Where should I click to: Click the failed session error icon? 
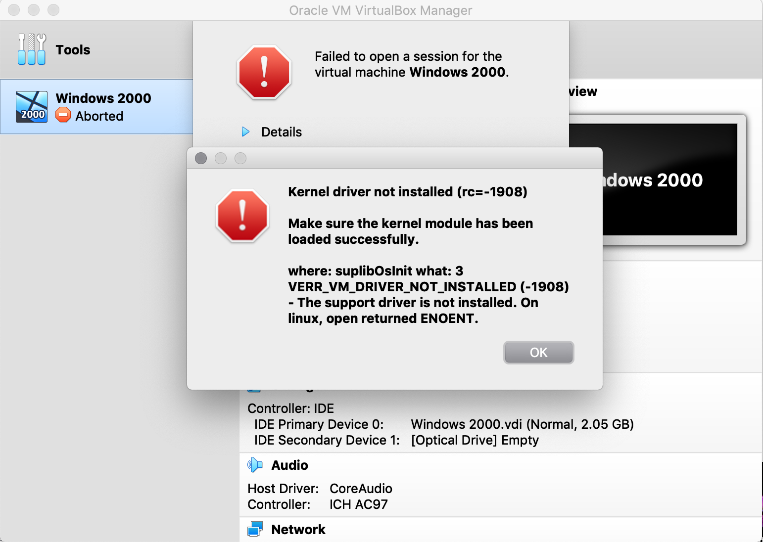[x=264, y=72]
